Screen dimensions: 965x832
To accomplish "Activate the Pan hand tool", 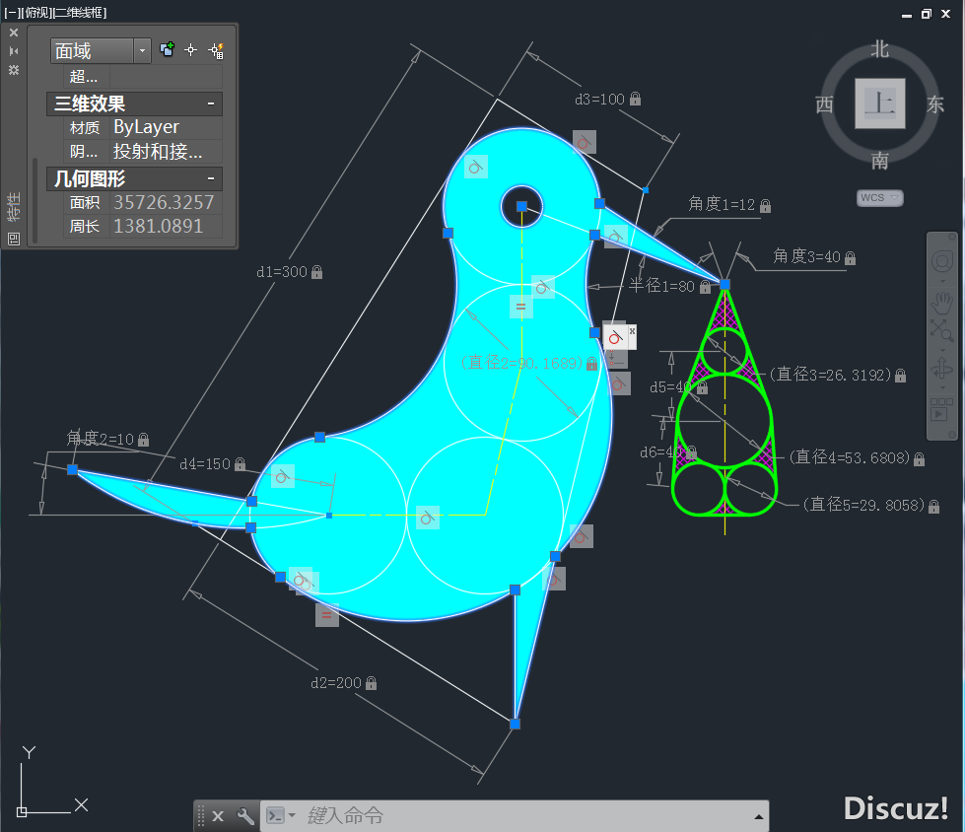I will pyautogui.click(x=941, y=303).
